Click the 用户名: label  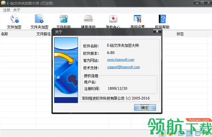point(90,82)
